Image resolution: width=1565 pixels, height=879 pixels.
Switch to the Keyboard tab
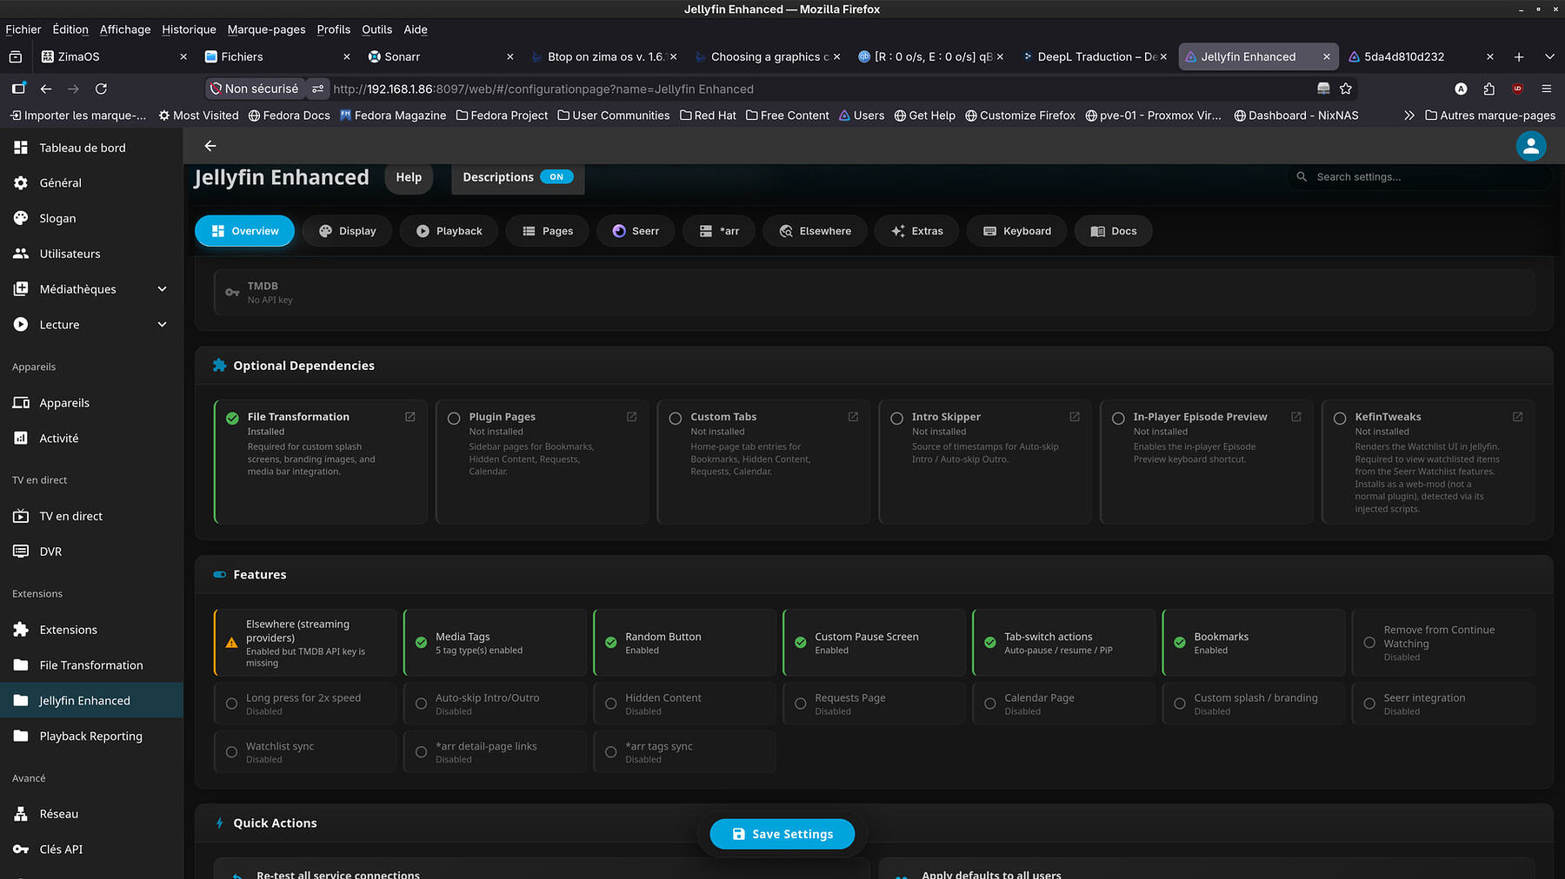click(1016, 231)
